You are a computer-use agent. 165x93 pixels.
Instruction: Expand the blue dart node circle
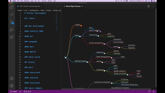pos(93,29)
